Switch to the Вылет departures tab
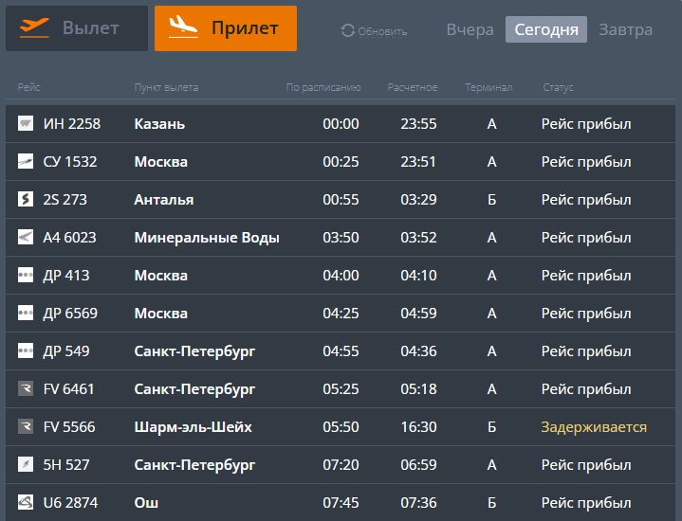The image size is (682, 521). 77,28
